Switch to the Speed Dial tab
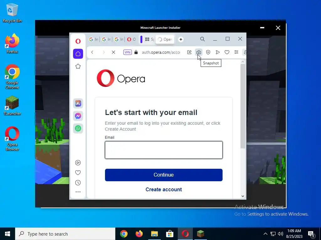321x240 pixels. point(149,39)
